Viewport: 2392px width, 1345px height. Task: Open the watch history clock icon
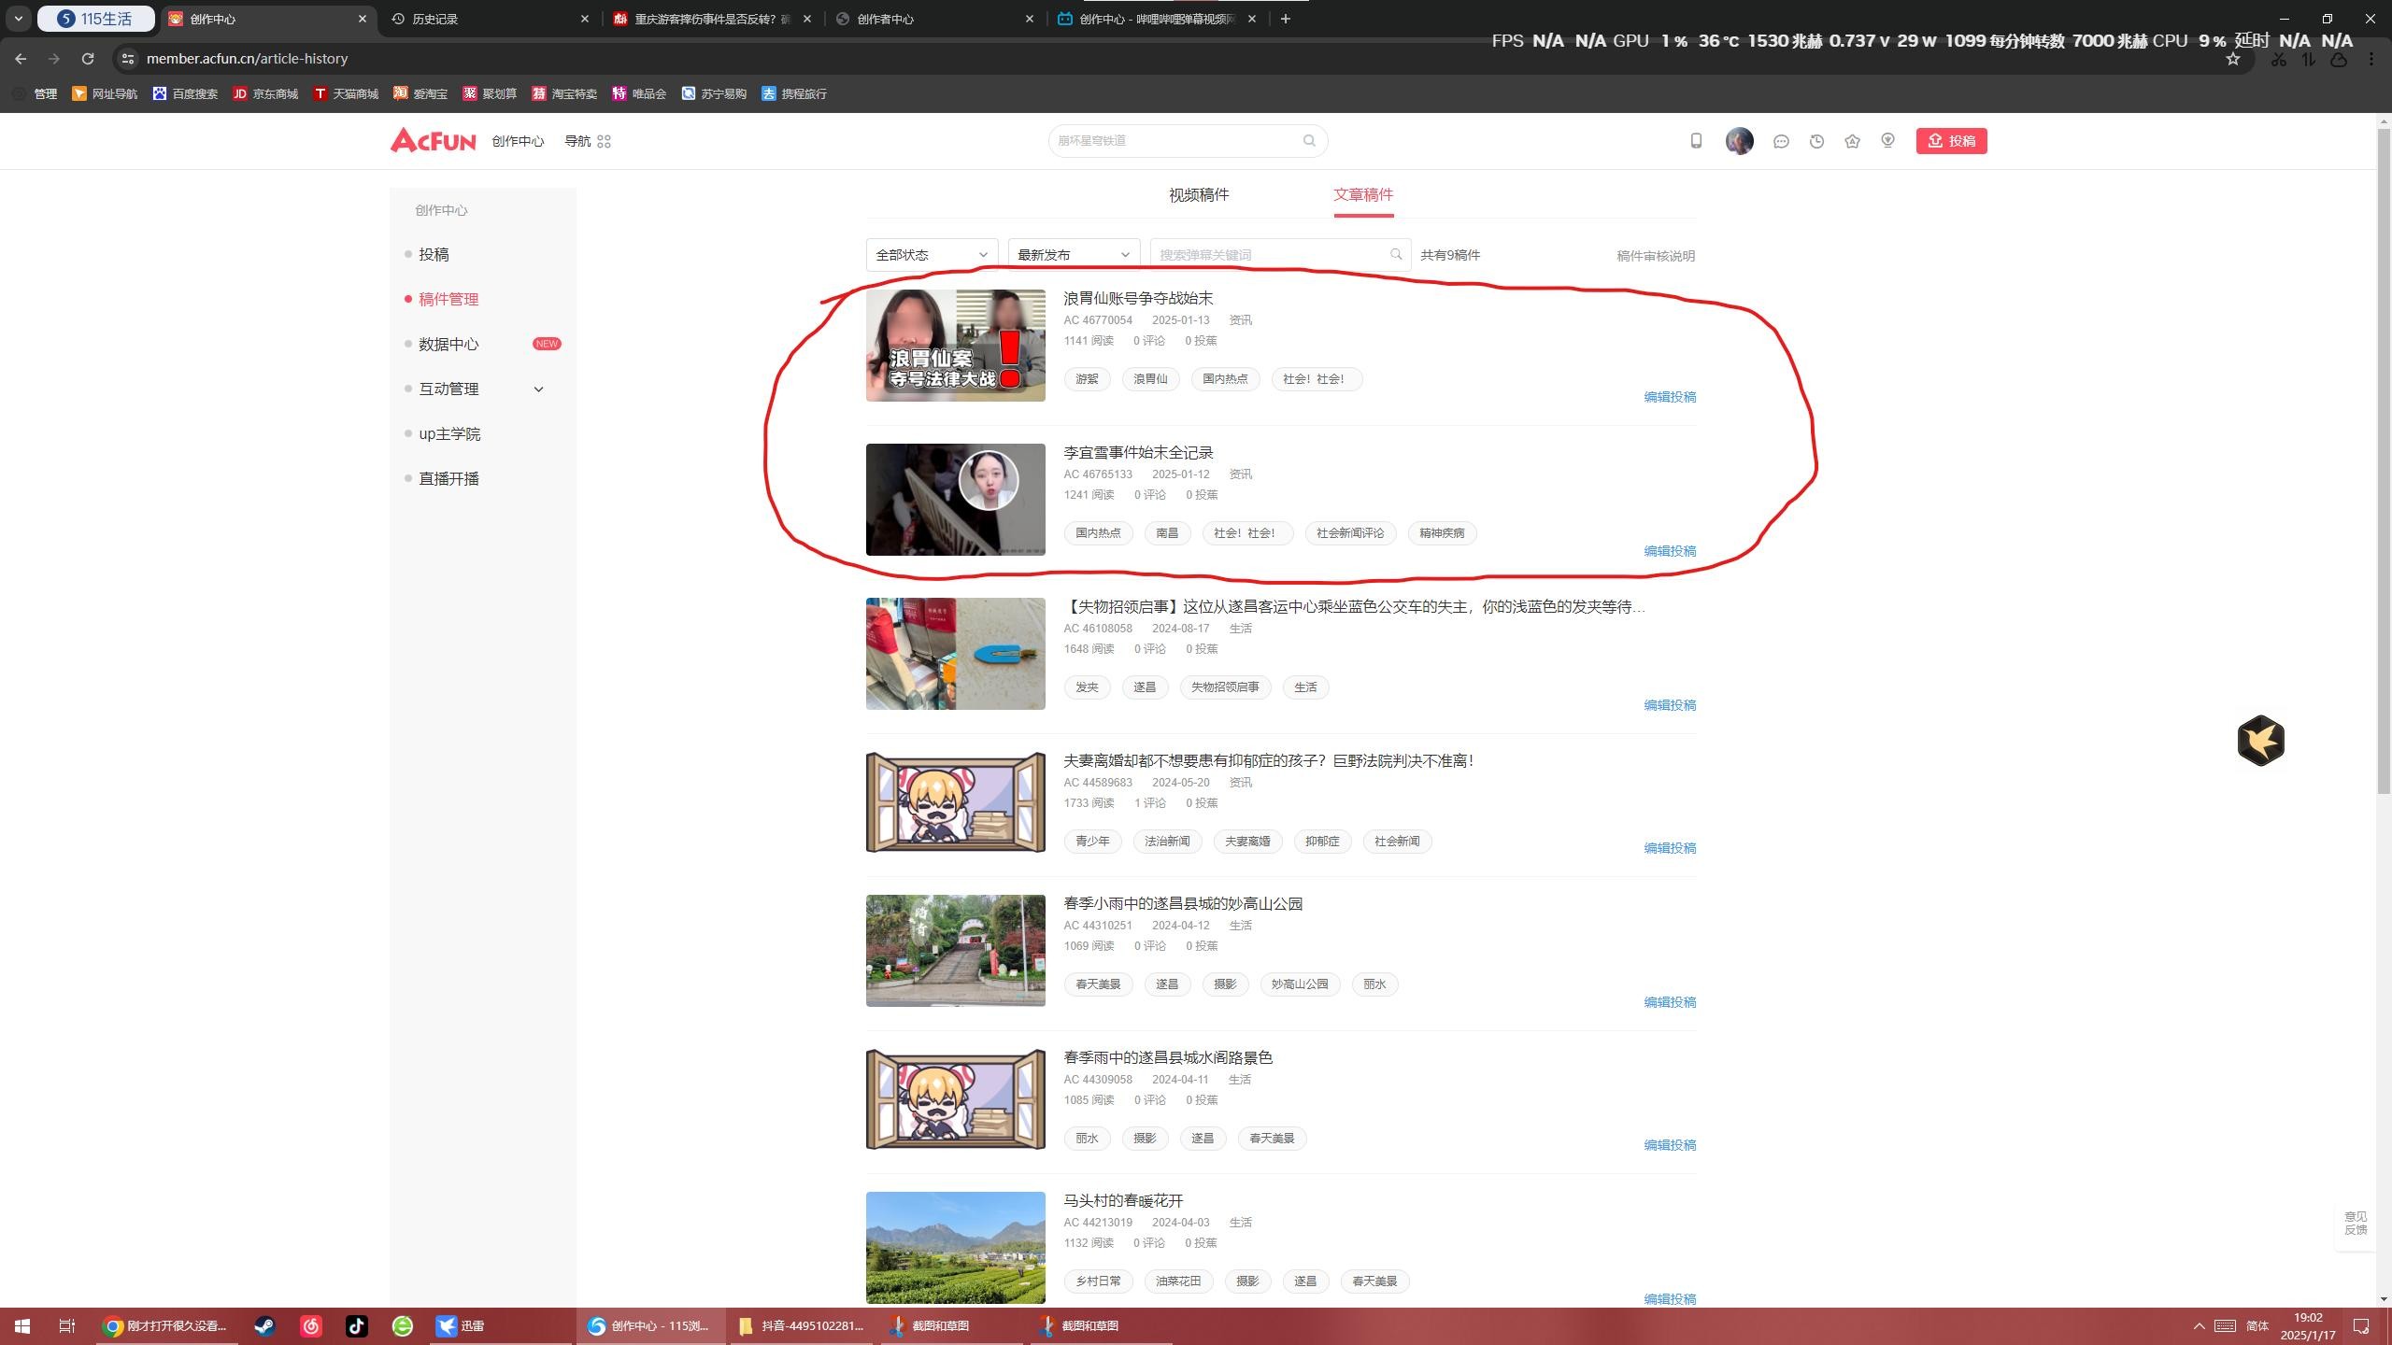(x=1816, y=141)
